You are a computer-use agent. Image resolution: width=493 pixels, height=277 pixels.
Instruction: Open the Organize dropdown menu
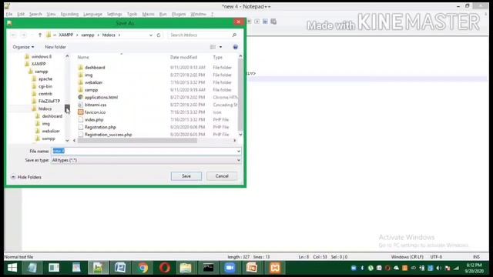tap(23, 47)
